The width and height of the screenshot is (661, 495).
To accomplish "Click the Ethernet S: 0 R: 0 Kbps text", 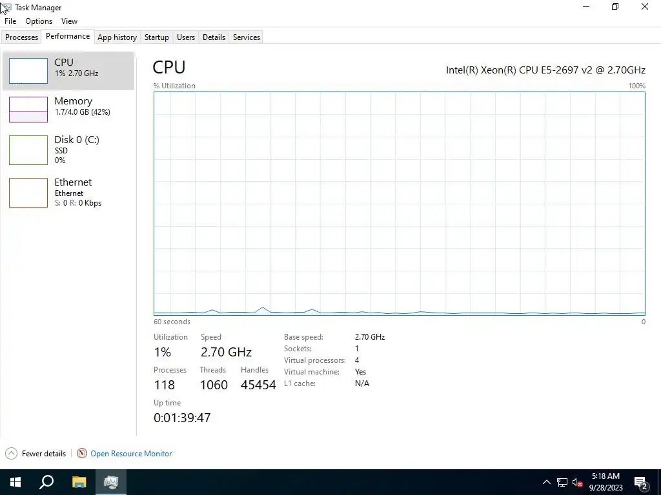I will (x=78, y=203).
